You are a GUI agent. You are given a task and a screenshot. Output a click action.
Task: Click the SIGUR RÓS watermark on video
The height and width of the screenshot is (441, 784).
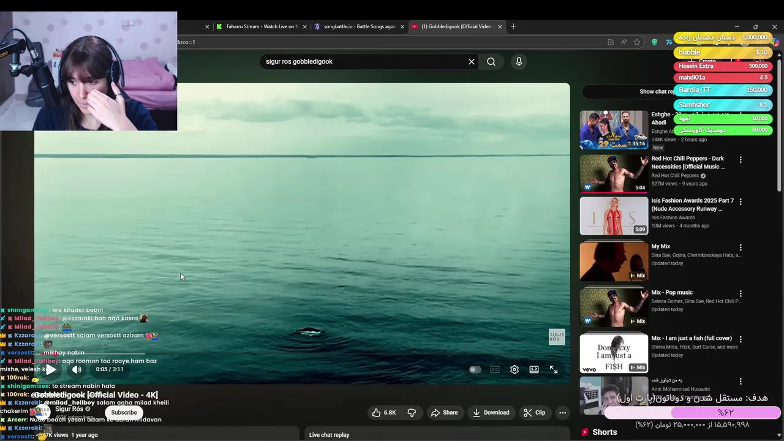pyautogui.click(x=557, y=337)
